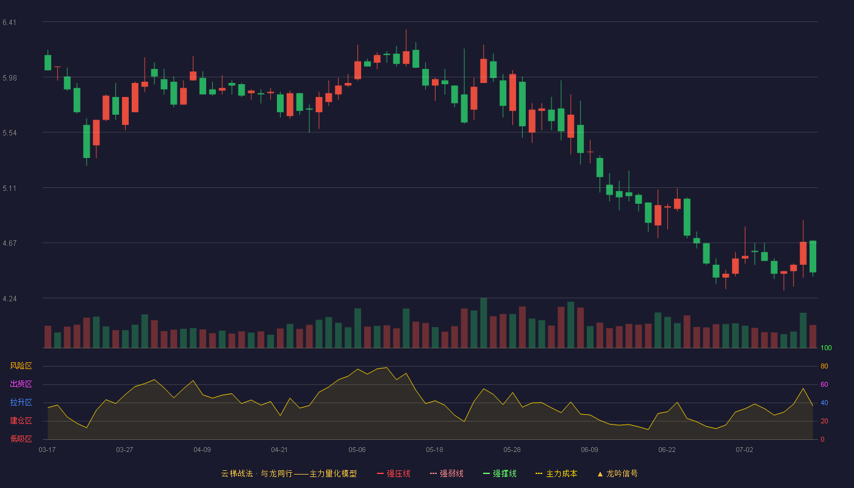Select the 拉升区 zone label
The image size is (854, 488).
pyautogui.click(x=21, y=403)
